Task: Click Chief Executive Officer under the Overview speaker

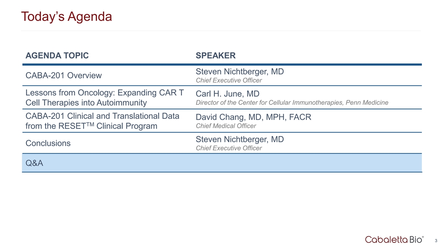Action: tap(228, 80)
